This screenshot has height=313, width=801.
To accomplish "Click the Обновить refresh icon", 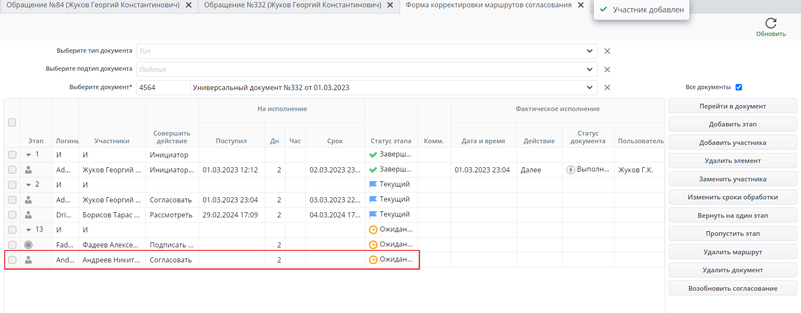I will click(x=771, y=23).
